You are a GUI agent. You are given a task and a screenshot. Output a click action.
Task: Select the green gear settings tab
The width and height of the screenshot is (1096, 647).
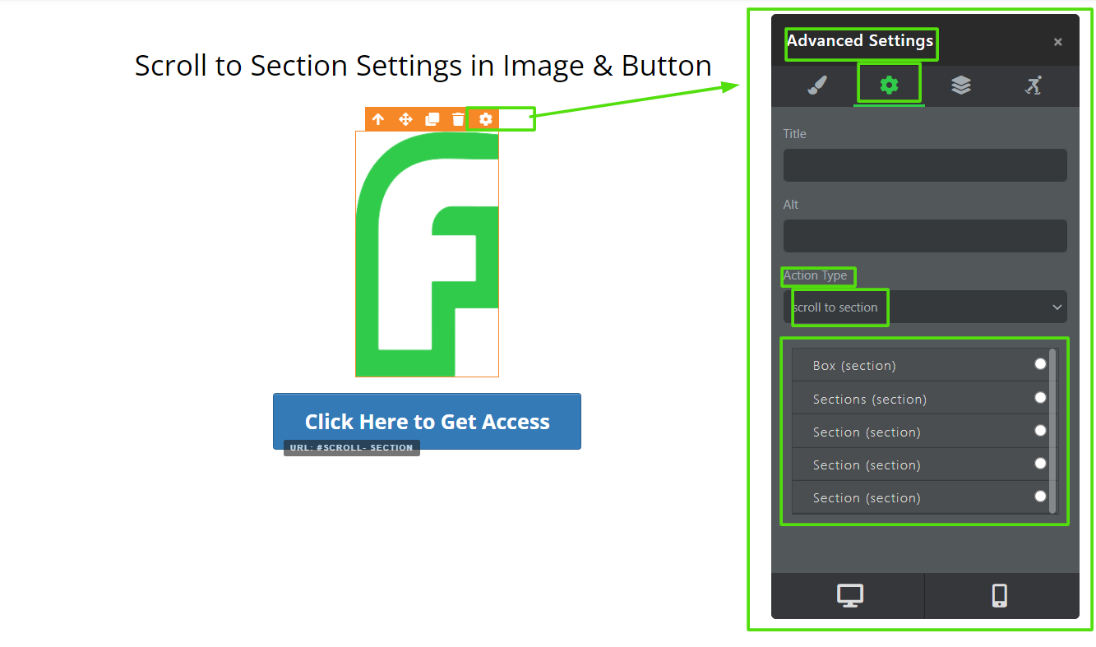coord(889,85)
